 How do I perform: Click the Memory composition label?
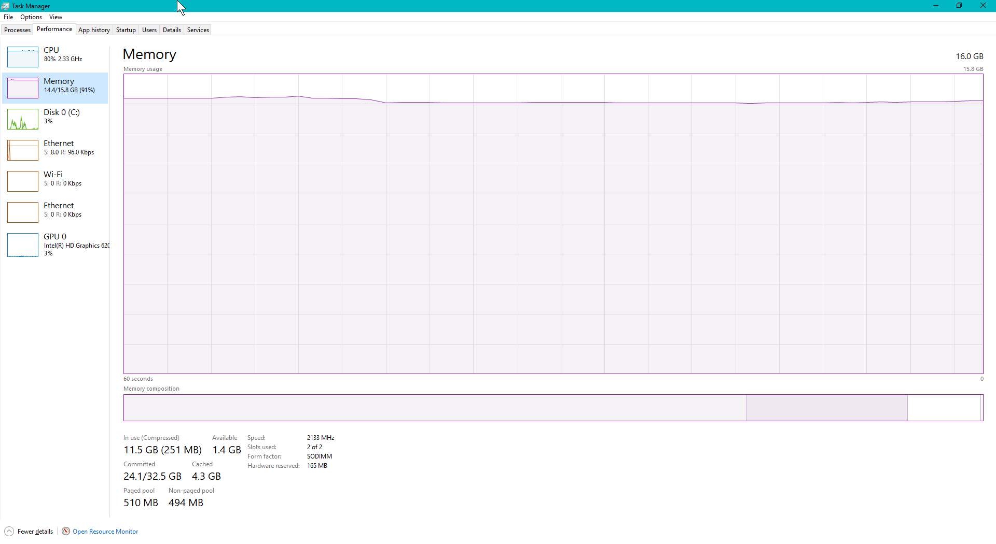151,389
